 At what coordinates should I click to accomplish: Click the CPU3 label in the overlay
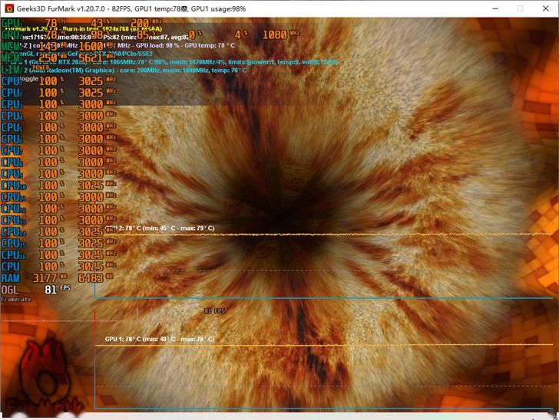12,104
